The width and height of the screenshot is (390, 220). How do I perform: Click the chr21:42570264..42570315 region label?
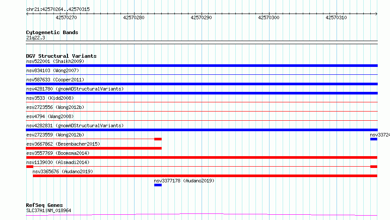point(58,9)
